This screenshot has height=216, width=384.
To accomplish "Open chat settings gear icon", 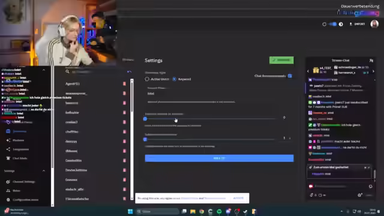I will (360, 195).
